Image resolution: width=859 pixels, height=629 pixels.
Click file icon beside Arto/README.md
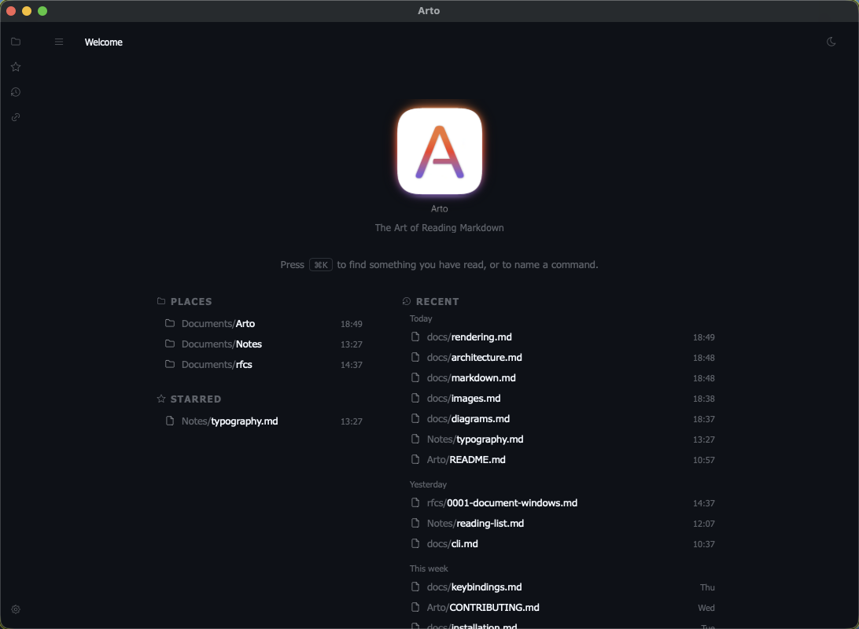pos(415,459)
